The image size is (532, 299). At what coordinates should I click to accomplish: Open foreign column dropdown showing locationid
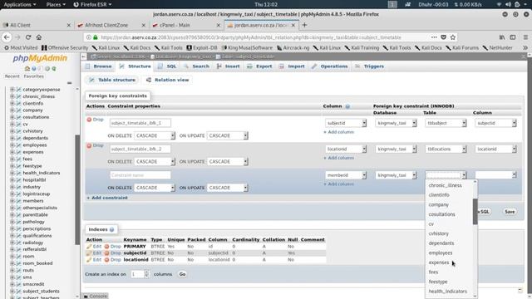pos(495,149)
